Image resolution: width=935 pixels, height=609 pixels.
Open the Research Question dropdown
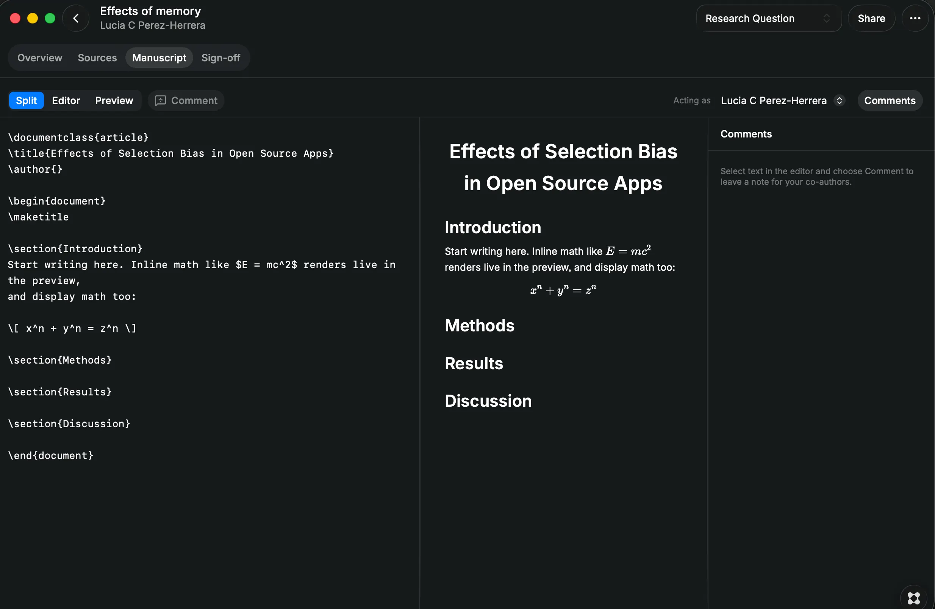(x=769, y=19)
